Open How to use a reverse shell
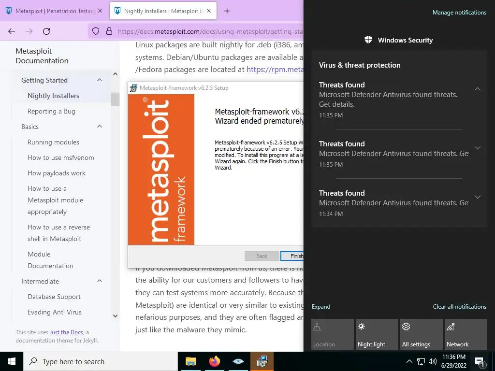Image resolution: width=495 pixels, height=371 pixels. (58, 233)
